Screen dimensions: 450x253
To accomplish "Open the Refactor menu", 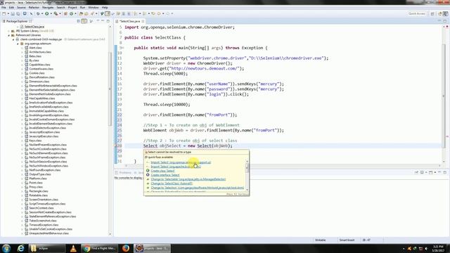I will tap(34, 8).
